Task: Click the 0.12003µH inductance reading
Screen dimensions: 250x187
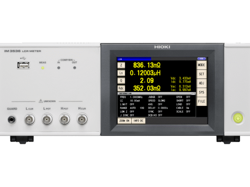Action: tap(145, 73)
